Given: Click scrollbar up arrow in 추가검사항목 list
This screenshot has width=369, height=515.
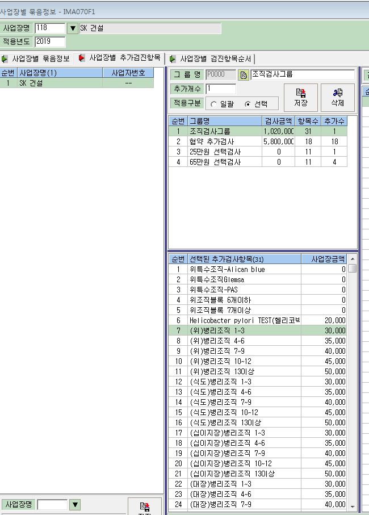Looking at the screenshot, I should tap(353, 259).
